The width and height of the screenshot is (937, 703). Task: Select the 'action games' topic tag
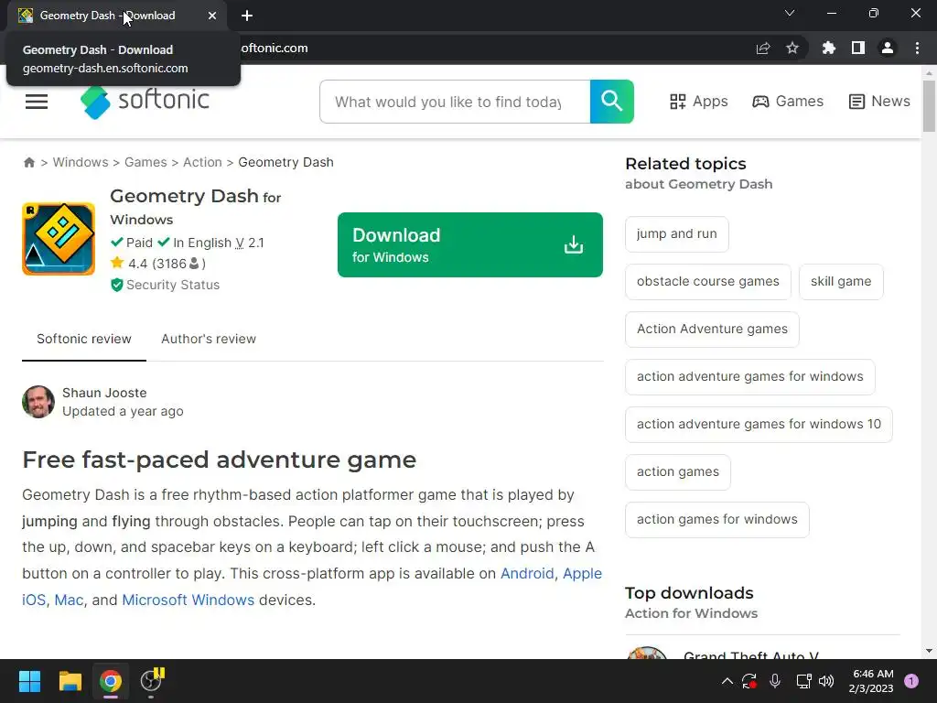[x=678, y=472]
